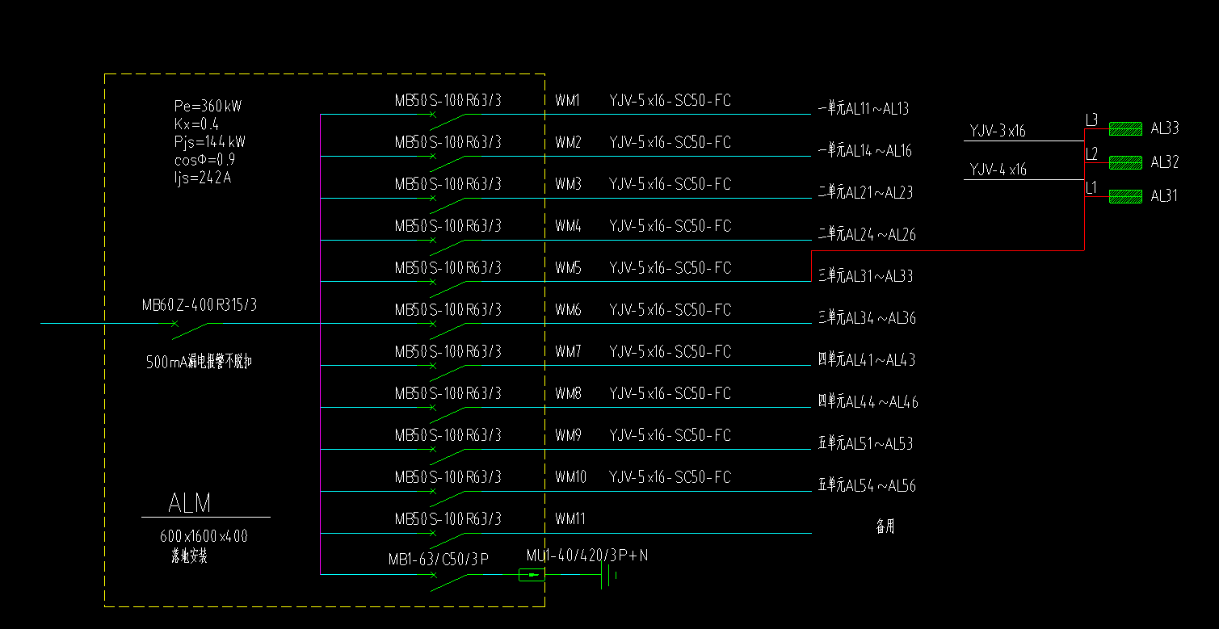The width and height of the screenshot is (1219, 629).
Task: Select the 五单元AL54~AL56 destination label
Action: [867, 486]
